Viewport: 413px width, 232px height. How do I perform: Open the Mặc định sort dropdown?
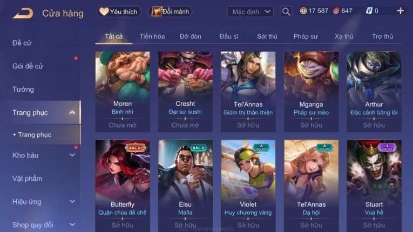click(250, 11)
